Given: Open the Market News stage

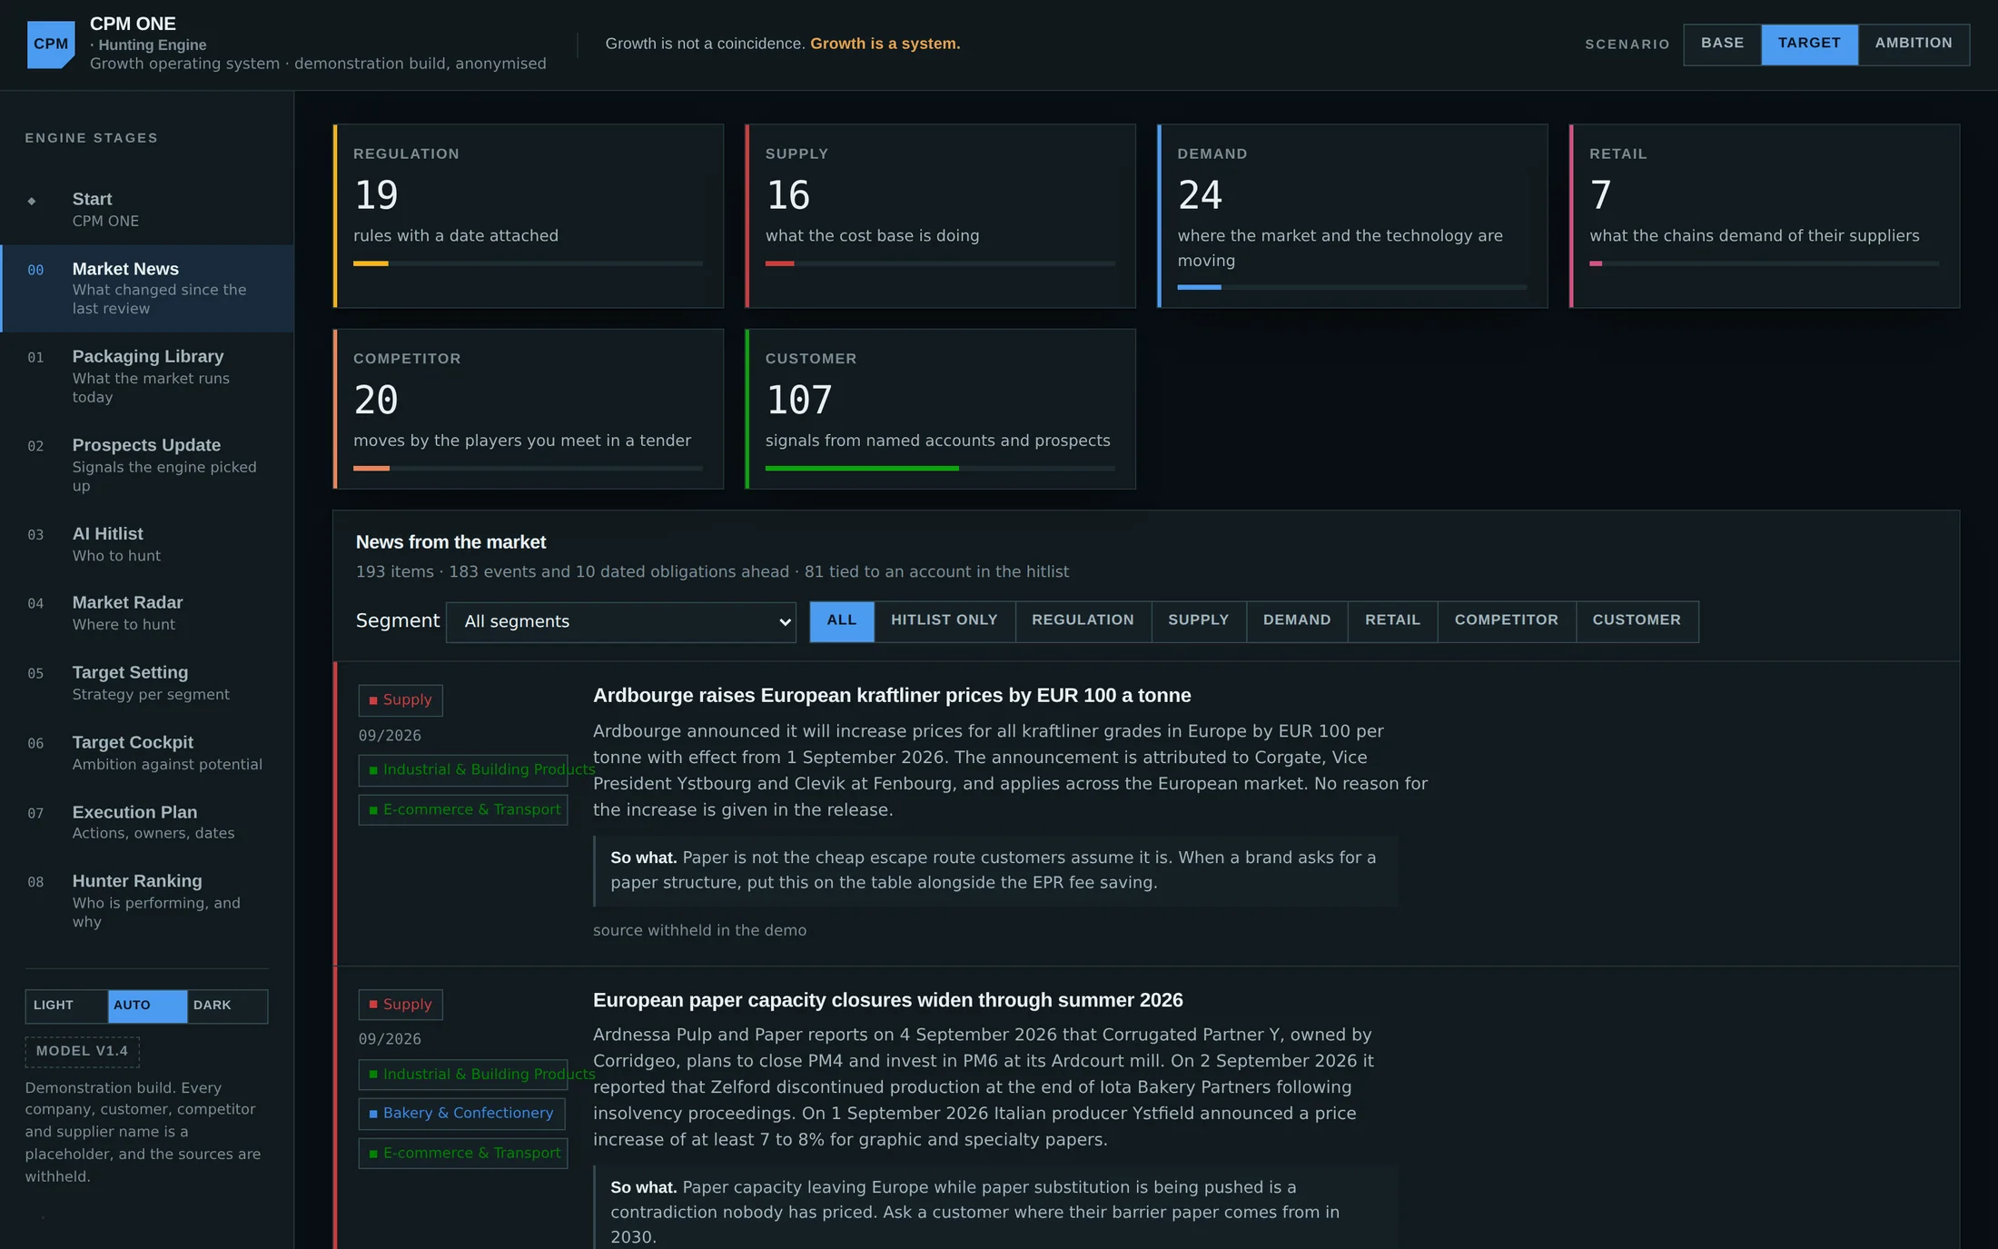Looking at the screenshot, I should (147, 288).
